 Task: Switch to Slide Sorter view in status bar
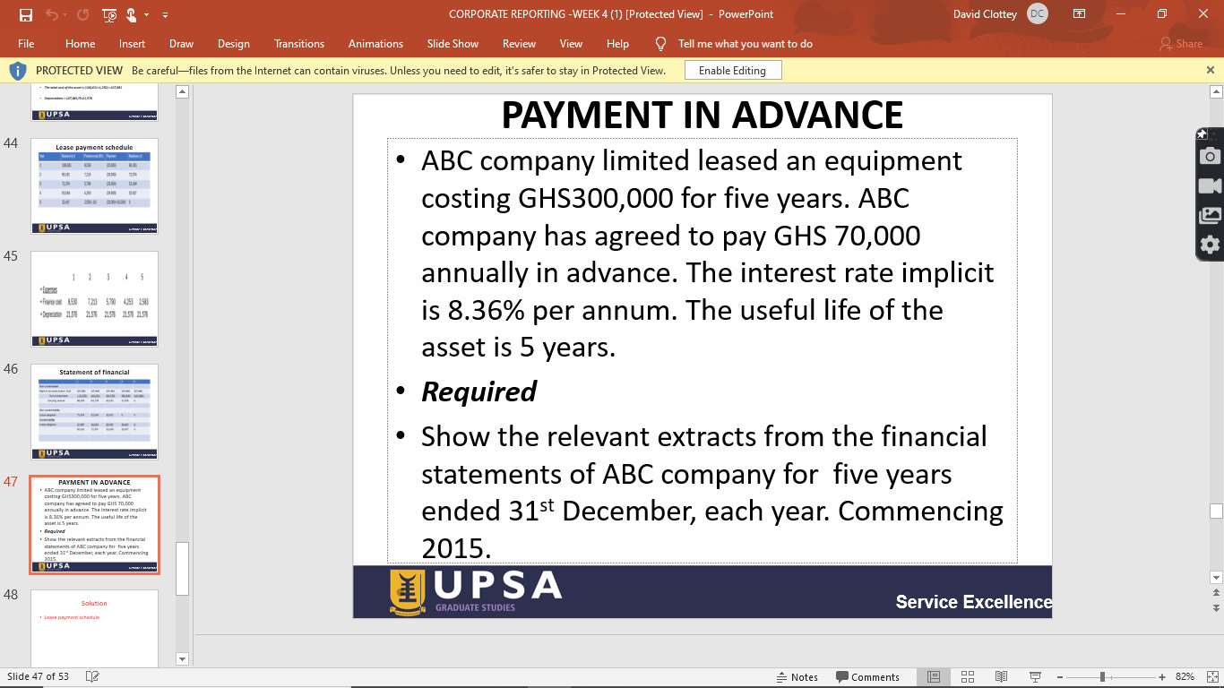click(968, 676)
